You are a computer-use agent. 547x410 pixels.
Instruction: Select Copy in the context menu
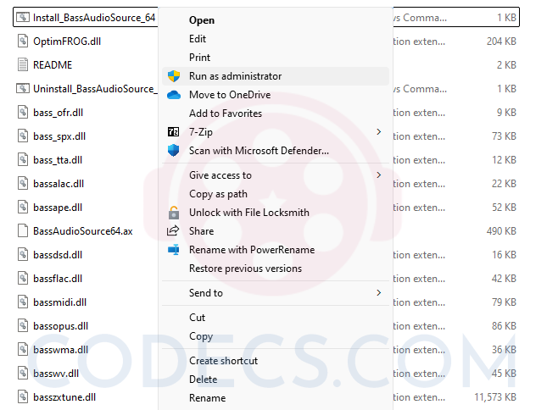276,336
